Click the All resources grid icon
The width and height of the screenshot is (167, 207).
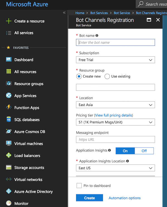(9, 71)
